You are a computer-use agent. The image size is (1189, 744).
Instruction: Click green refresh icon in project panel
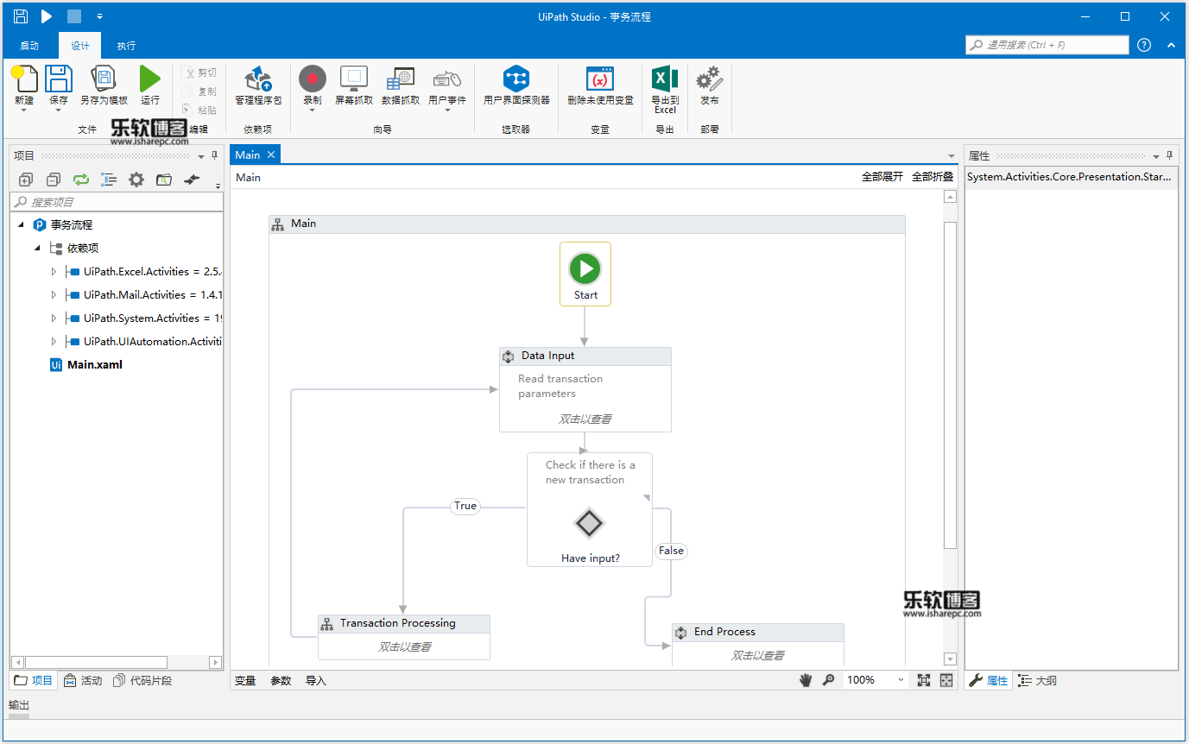point(81,180)
